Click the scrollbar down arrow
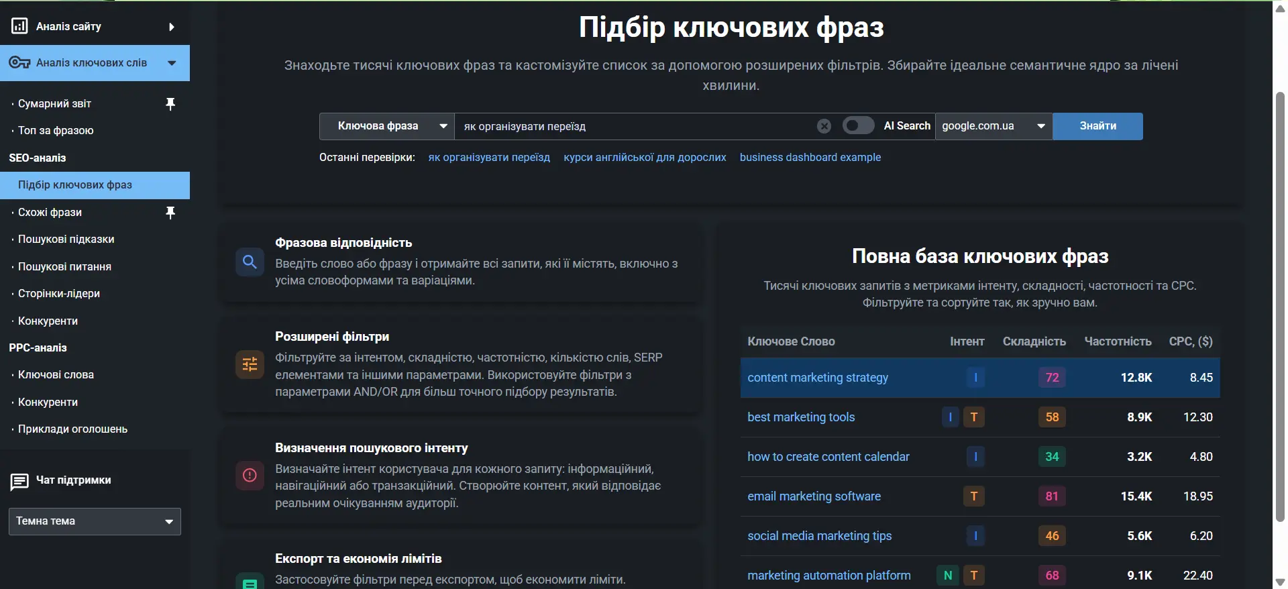The image size is (1288, 589). (1280, 582)
